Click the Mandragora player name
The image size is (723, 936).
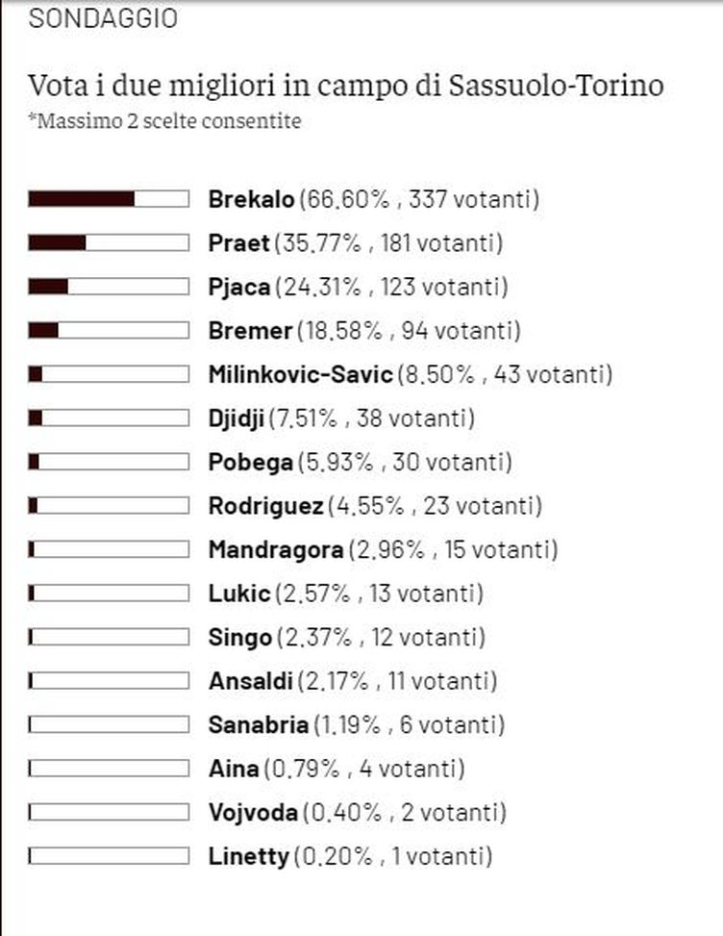tap(275, 550)
